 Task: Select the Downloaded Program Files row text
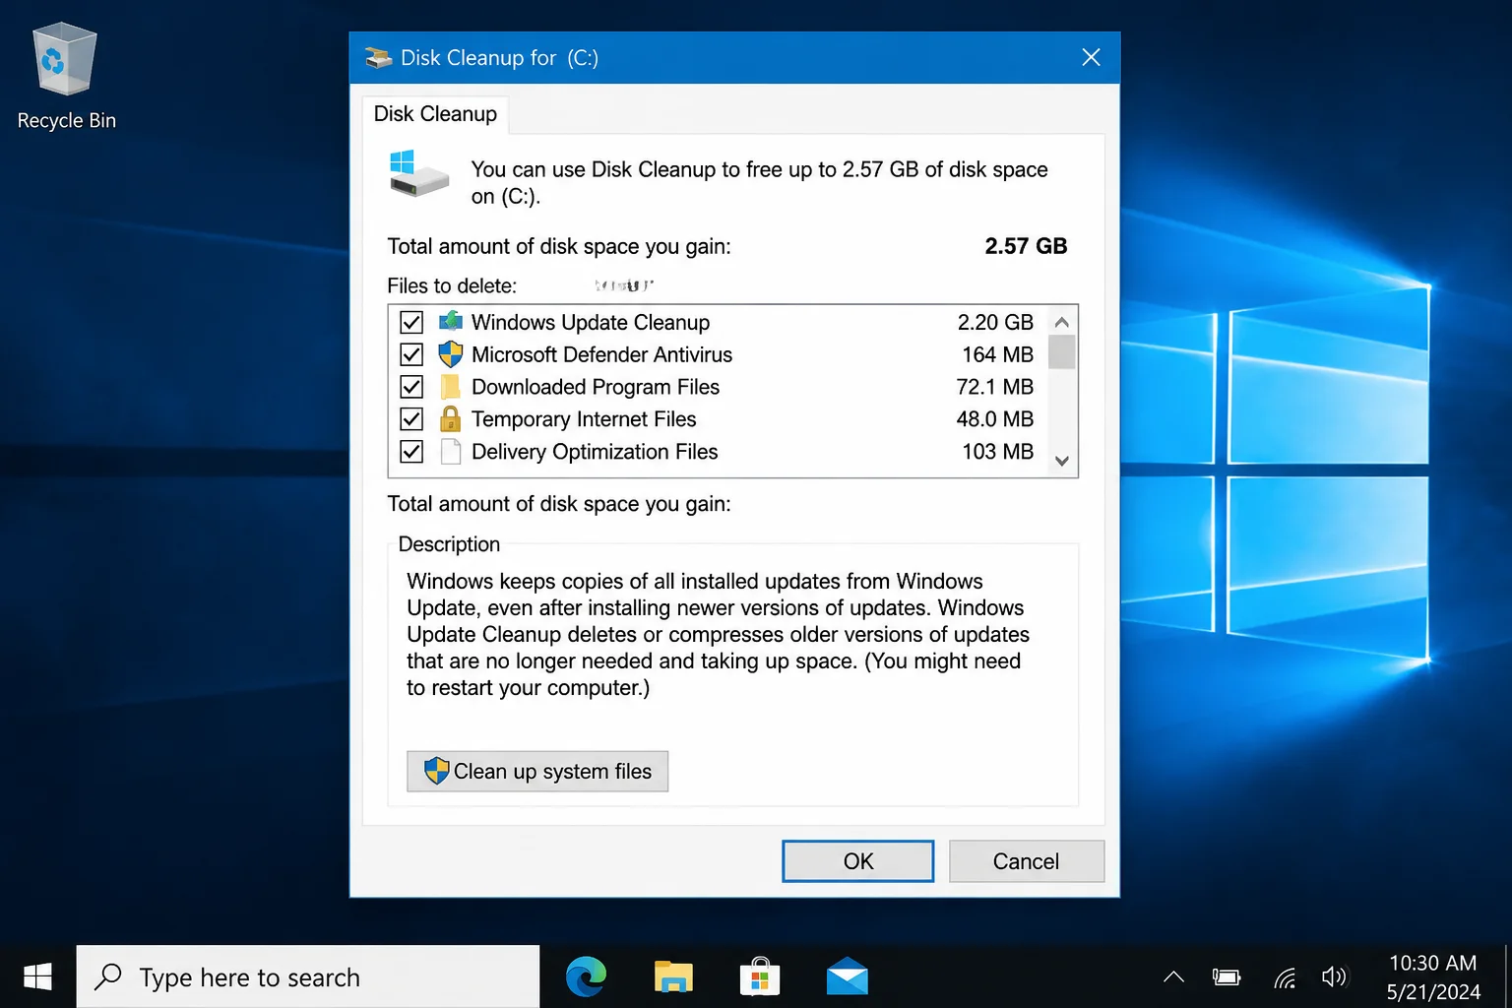click(596, 387)
